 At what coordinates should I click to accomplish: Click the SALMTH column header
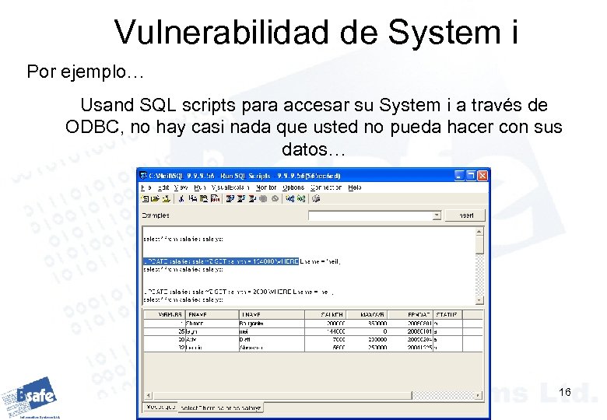click(325, 315)
